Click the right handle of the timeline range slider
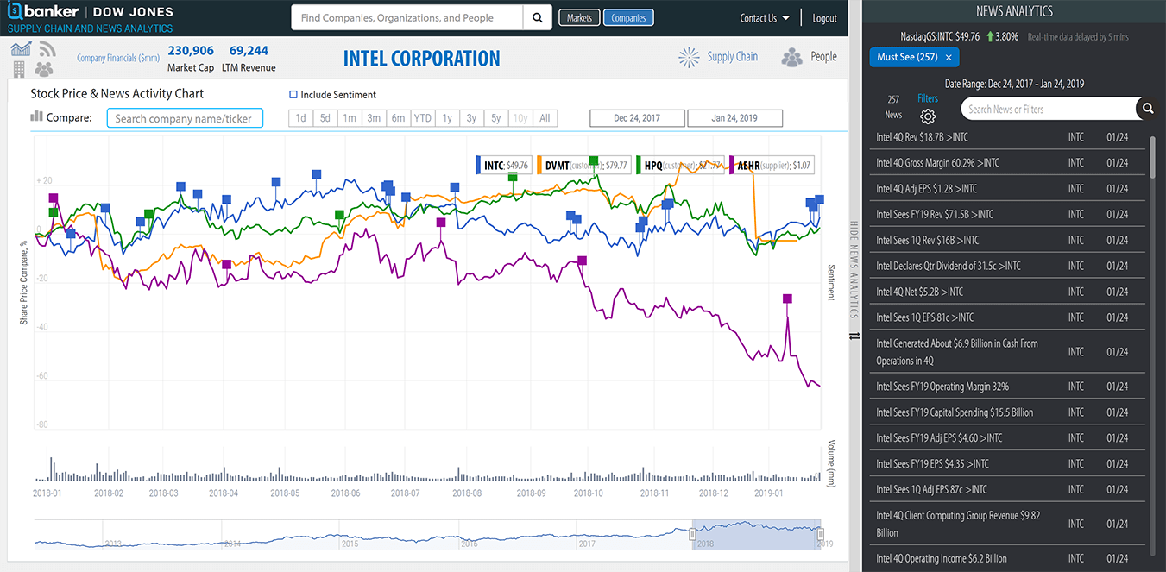This screenshot has height=572, width=1166. click(x=821, y=534)
